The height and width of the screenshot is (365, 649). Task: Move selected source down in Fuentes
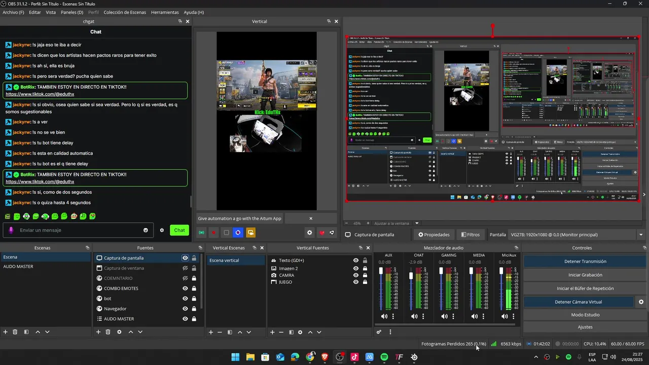point(140,332)
